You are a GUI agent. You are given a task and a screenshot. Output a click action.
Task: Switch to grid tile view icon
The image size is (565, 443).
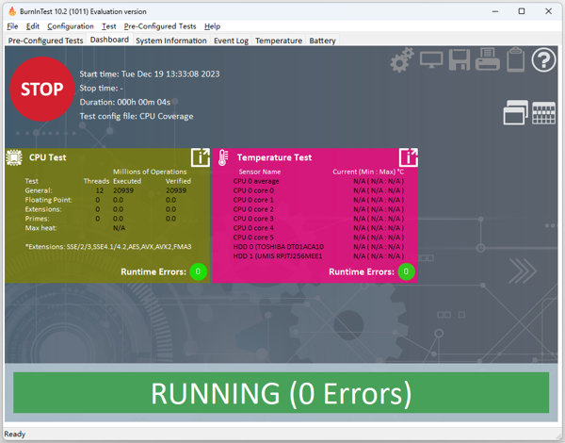pos(543,112)
